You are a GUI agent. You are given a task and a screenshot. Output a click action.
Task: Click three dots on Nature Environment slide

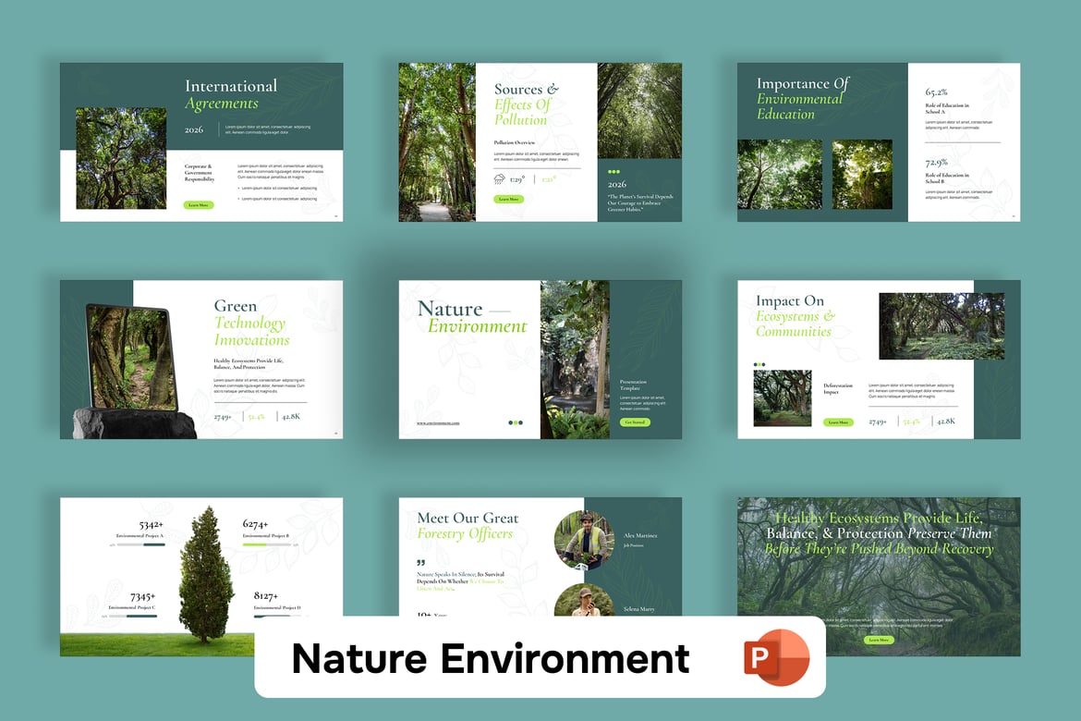click(x=515, y=422)
